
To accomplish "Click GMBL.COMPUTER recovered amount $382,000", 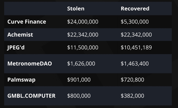I will pyautogui.click(x=132, y=96).
